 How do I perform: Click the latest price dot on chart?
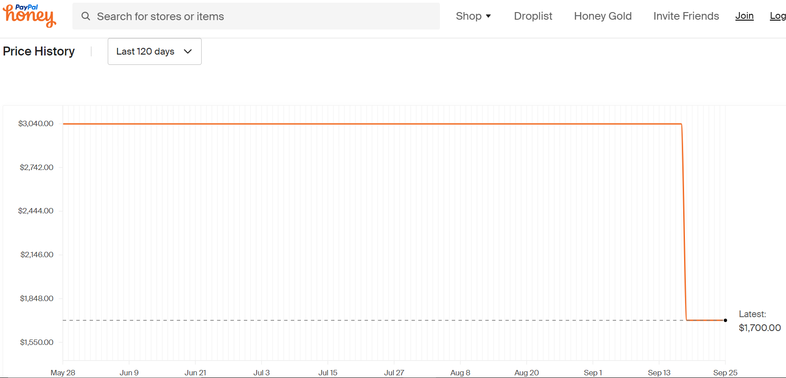[725, 320]
